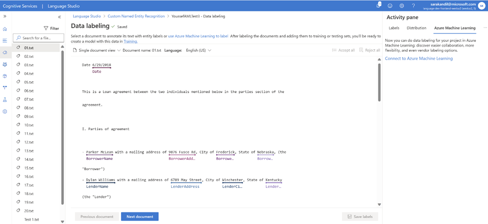Open Single document view dropdown
Viewport: 488px width, 224px height.
pyautogui.click(x=97, y=50)
